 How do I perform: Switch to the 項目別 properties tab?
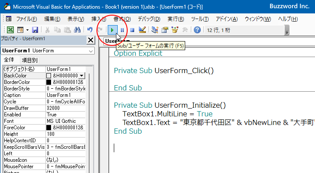click(29, 60)
